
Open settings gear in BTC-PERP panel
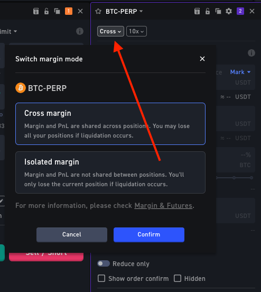(x=229, y=11)
